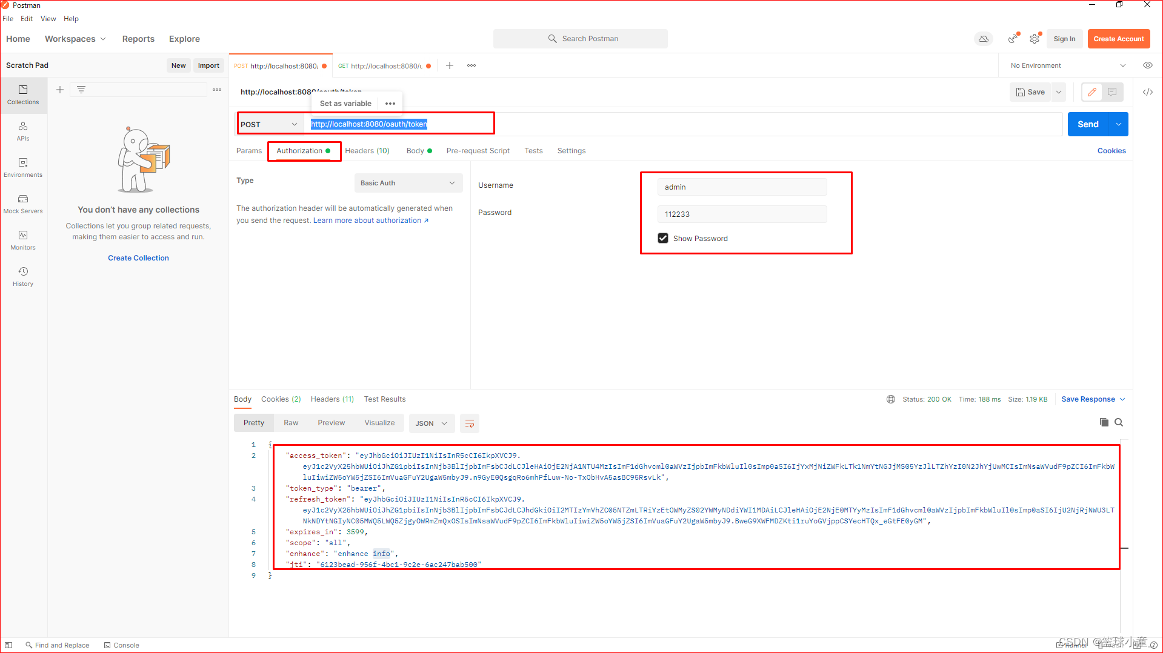Click the wrap lines icon in response toolbar
The height and width of the screenshot is (653, 1163).
point(470,423)
